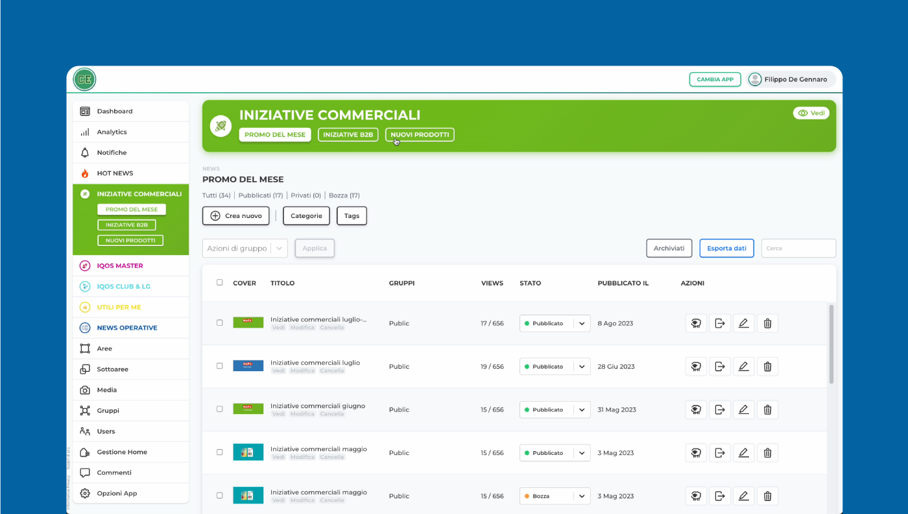
Task: Open Analytics from the sidebar
Action: pyautogui.click(x=130, y=132)
